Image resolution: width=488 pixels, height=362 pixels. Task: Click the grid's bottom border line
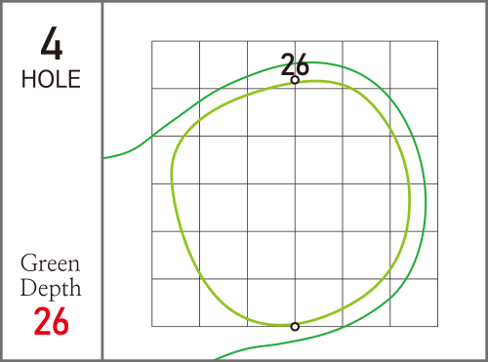click(x=295, y=326)
